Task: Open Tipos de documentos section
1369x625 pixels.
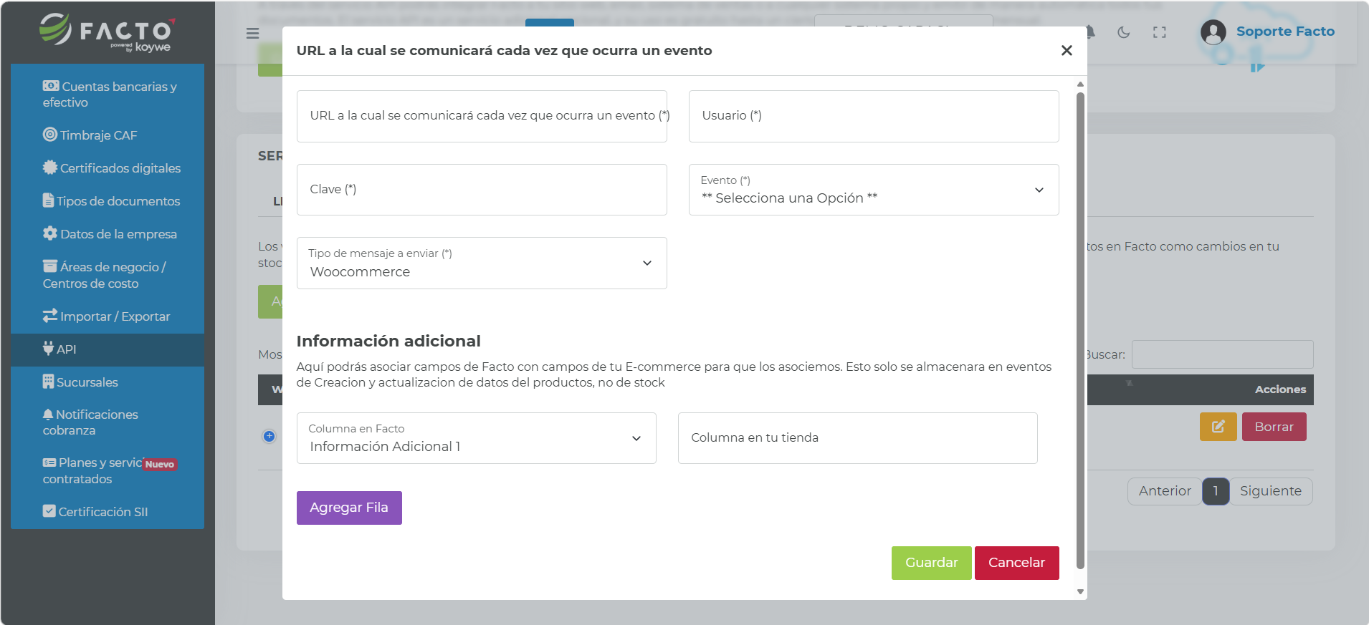Action: pos(108,201)
